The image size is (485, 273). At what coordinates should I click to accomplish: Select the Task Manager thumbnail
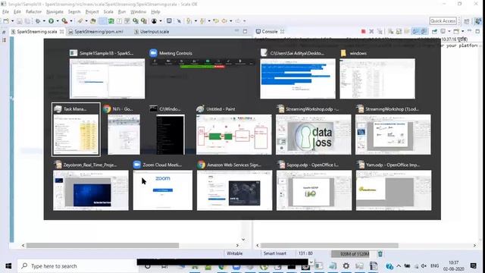pos(76,135)
